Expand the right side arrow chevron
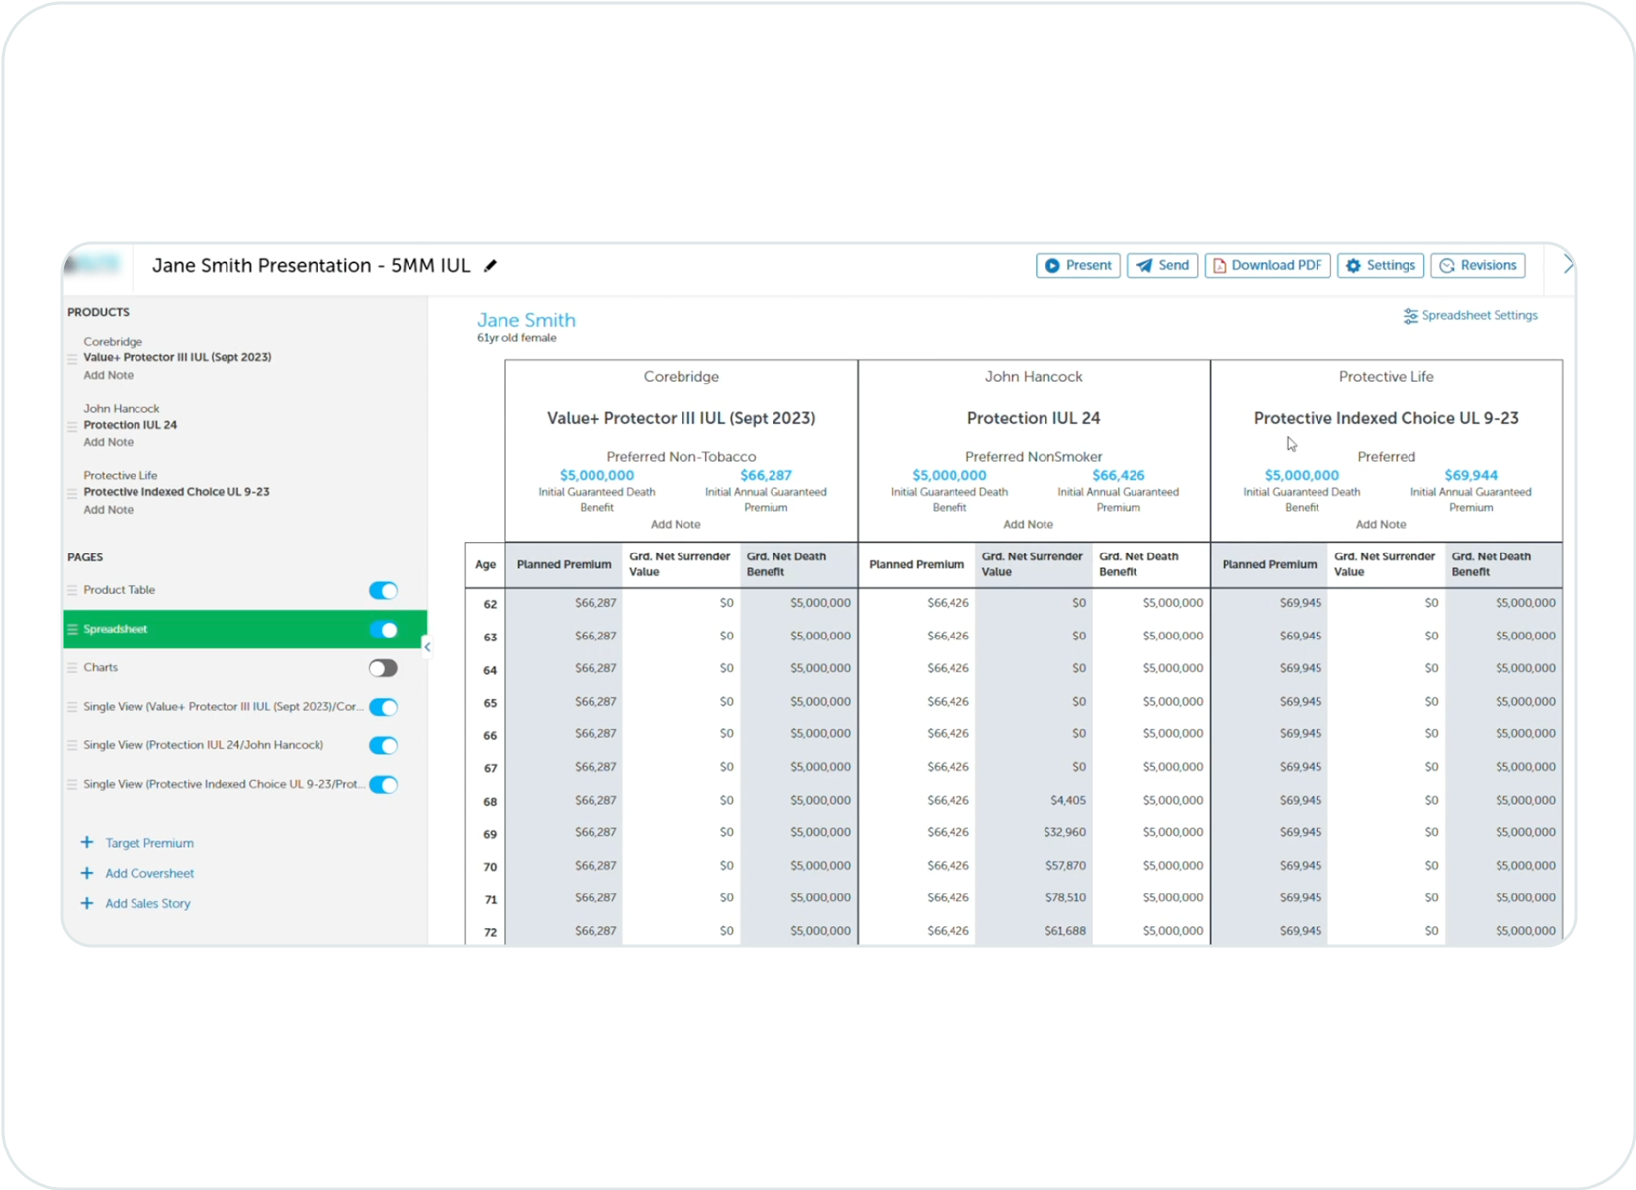Image resolution: width=1636 pixels, height=1190 pixels. click(1567, 265)
